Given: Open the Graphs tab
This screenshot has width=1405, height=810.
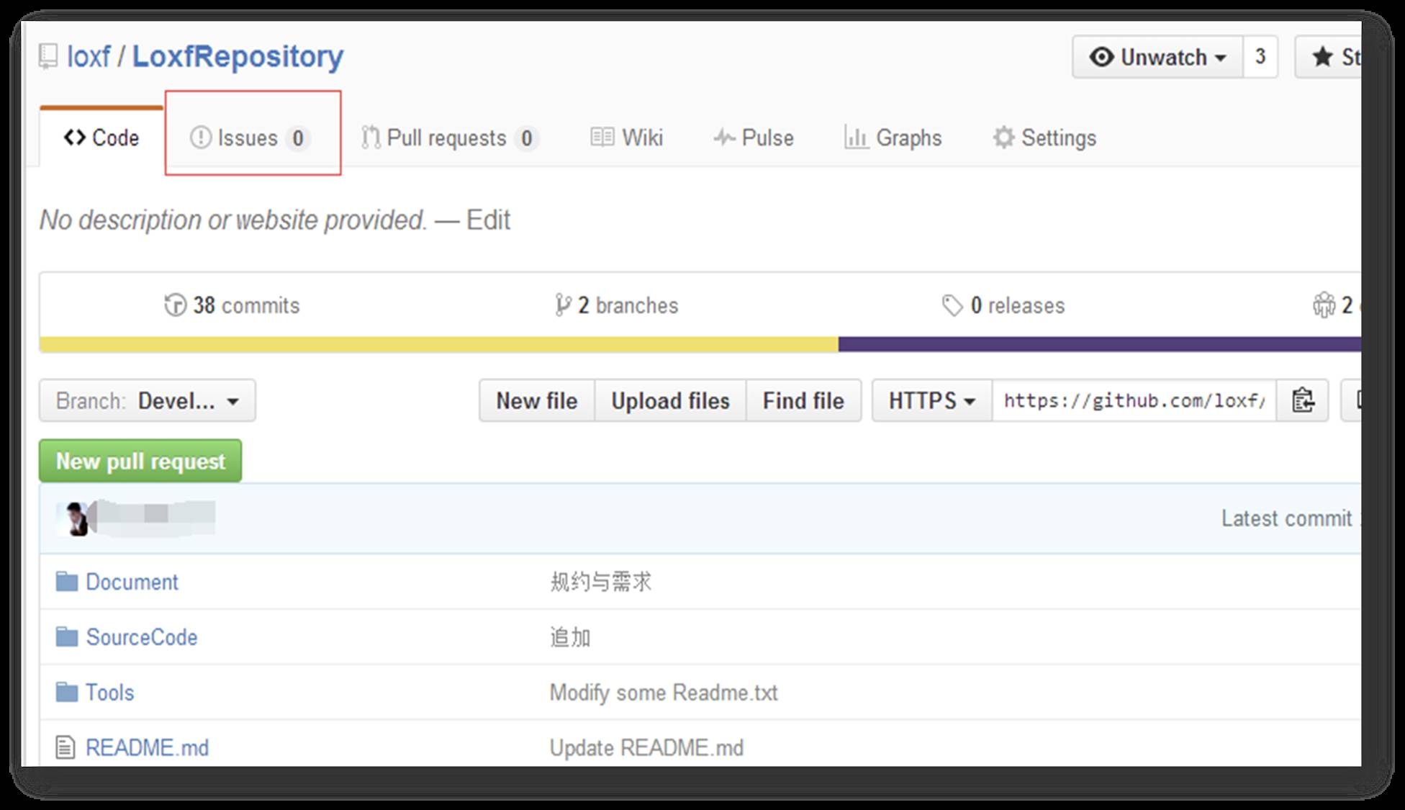Looking at the screenshot, I should tap(893, 138).
